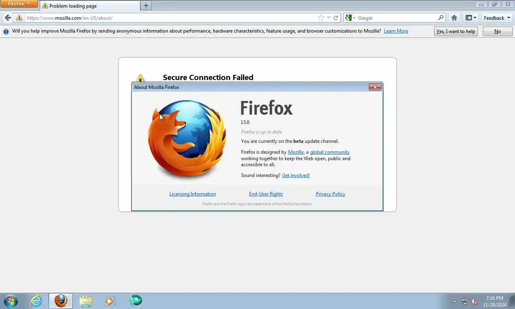Click the magnifier search button

click(x=441, y=18)
